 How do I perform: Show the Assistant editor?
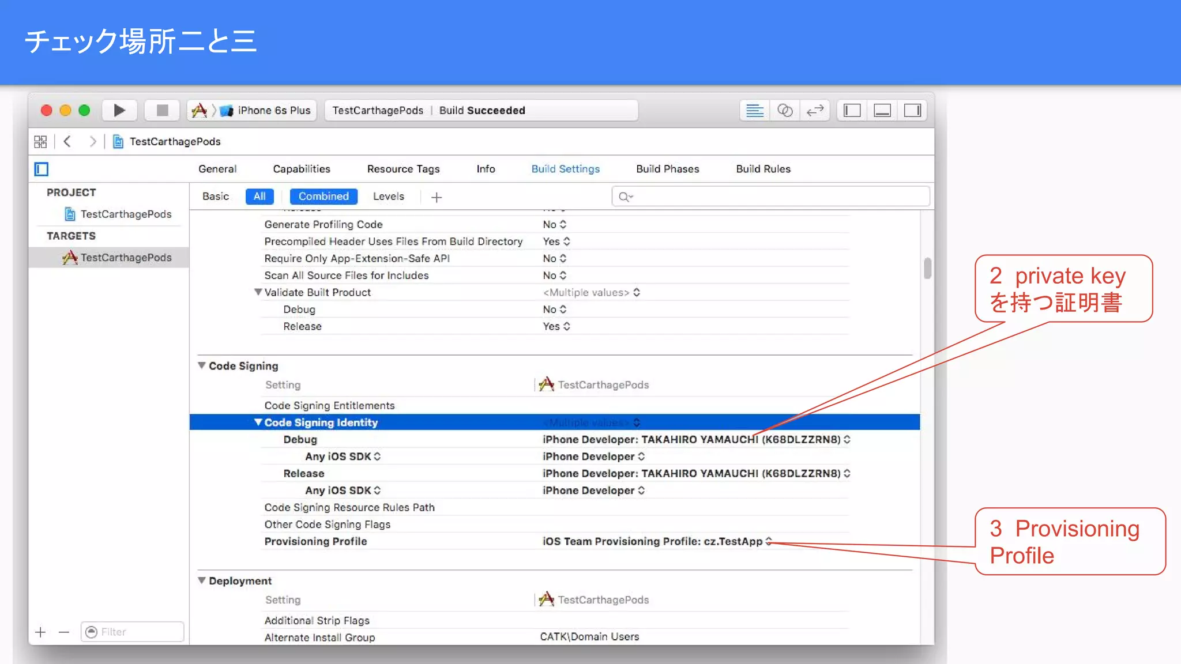785,110
